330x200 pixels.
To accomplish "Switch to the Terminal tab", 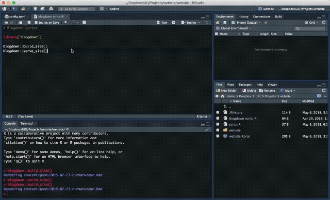I will coord(26,123).
